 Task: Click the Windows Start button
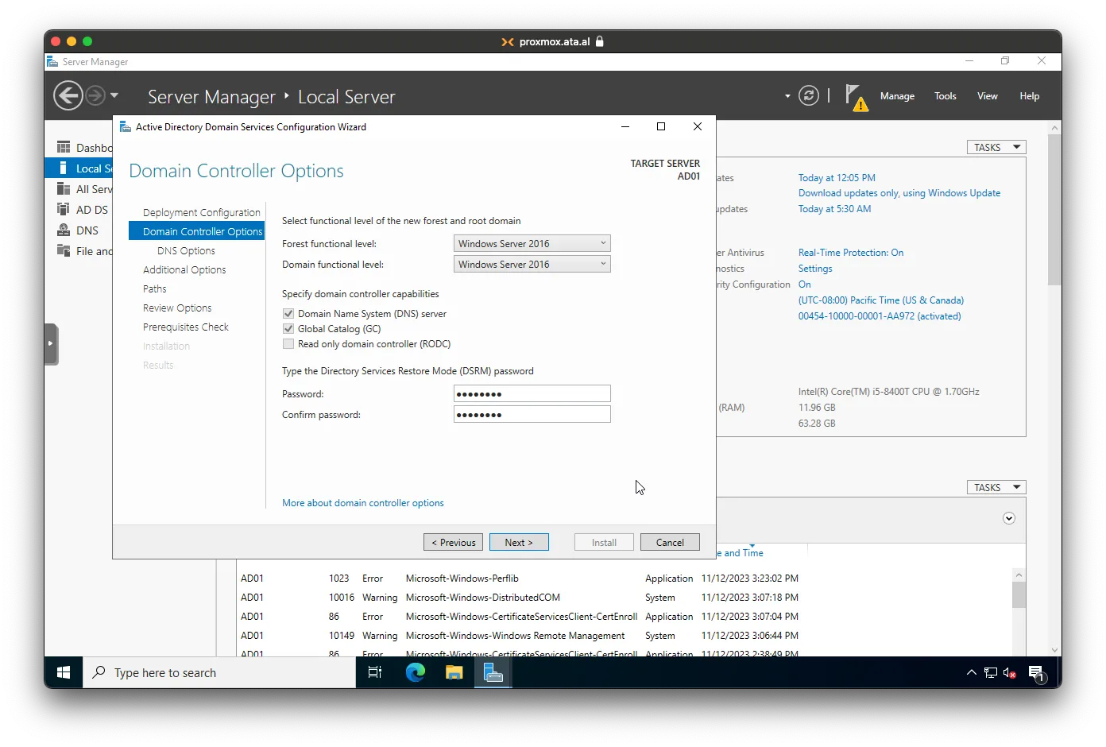click(x=64, y=673)
